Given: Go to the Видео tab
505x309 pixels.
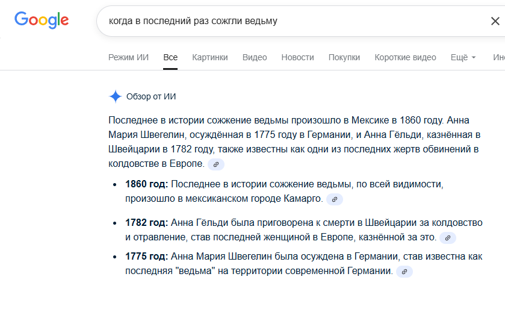Looking at the screenshot, I should (255, 57).
